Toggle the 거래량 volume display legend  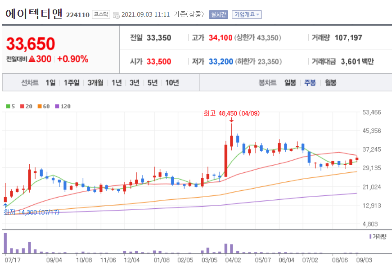coord(379,237)
